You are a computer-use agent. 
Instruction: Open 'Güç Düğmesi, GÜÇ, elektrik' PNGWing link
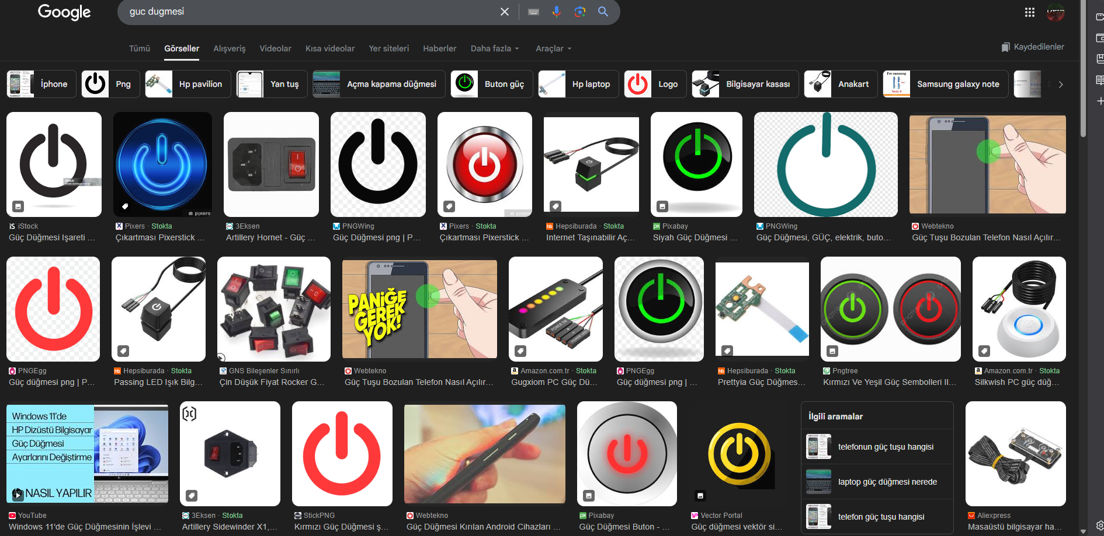824,237
